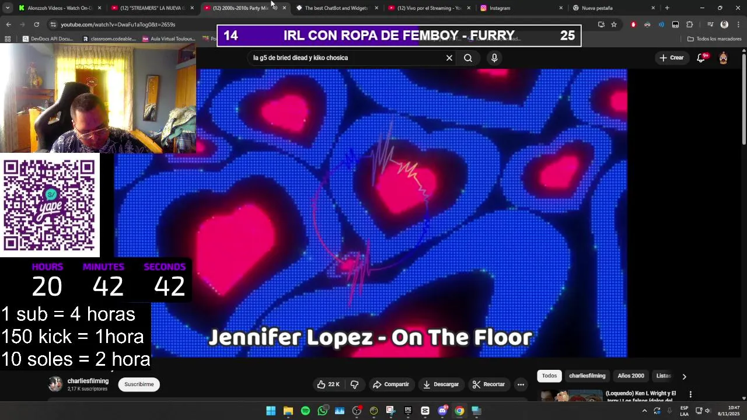
Task: Click the Recortar clip button
Action: point(488,384)
